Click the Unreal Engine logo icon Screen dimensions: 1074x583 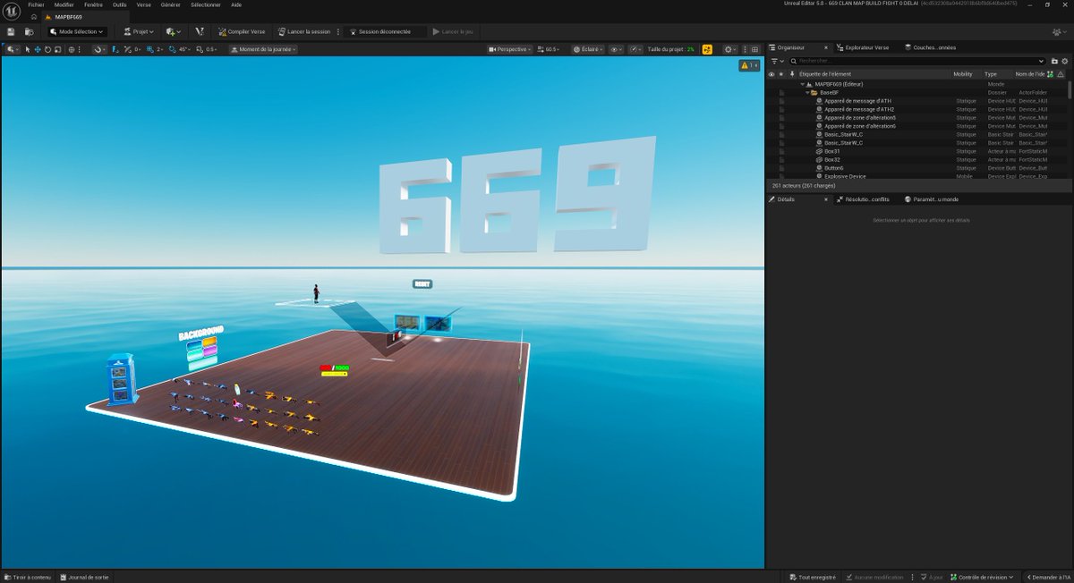pos(13,11)
